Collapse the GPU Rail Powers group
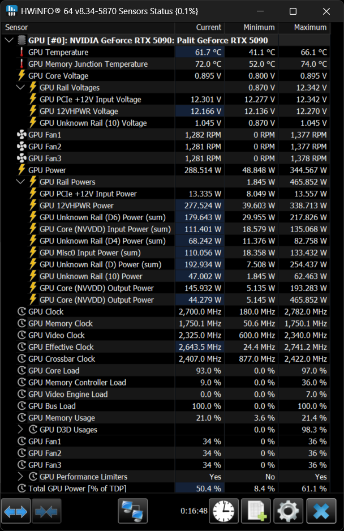The width and height of the screenshot is (344, 531). [x=21, y=182]
